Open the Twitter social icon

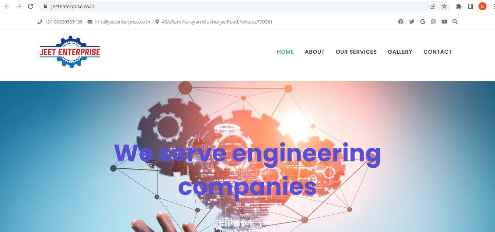click(412, 22)
